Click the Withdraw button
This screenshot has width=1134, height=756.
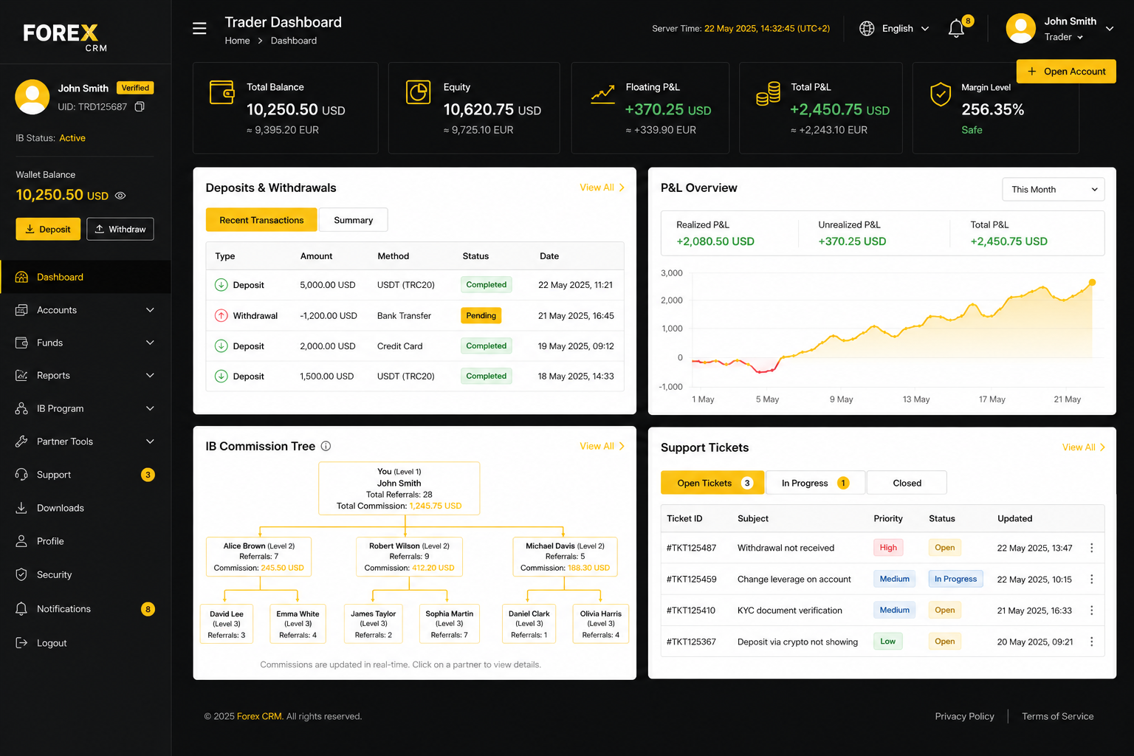[x=120, y=229]
